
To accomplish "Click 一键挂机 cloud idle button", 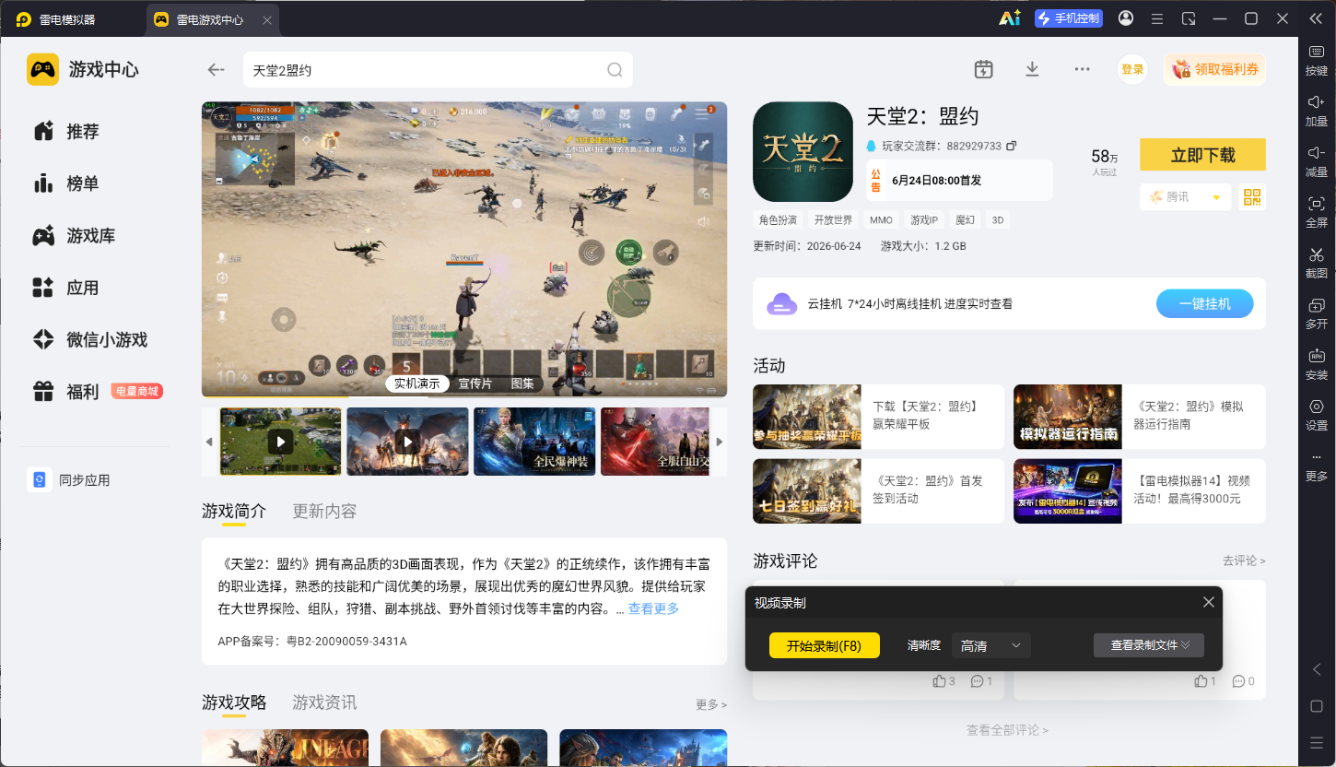I will (x=1205, y=303).
